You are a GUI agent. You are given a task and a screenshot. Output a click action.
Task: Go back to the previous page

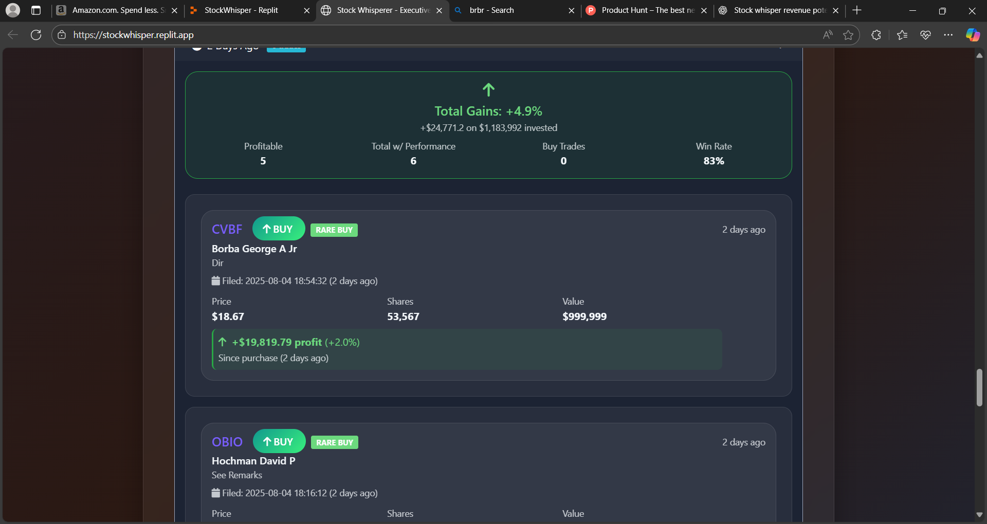(13, 35)
